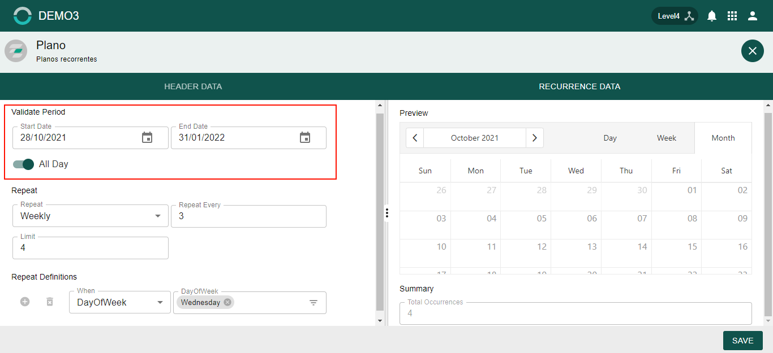Screen dimensions: 773x353
Task: Open the notifications bell
Action: [712, 16]
